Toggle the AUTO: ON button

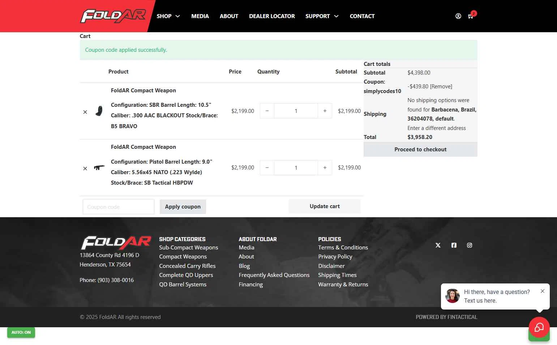21,332
